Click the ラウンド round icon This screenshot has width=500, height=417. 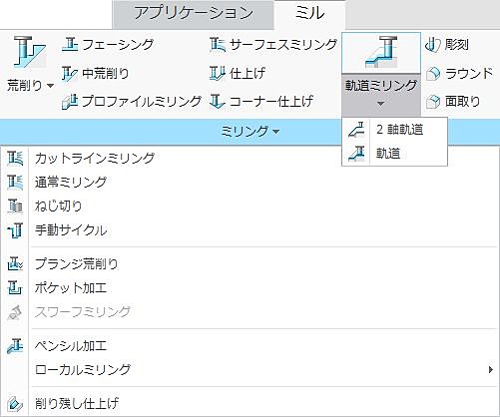click(433, 73)
